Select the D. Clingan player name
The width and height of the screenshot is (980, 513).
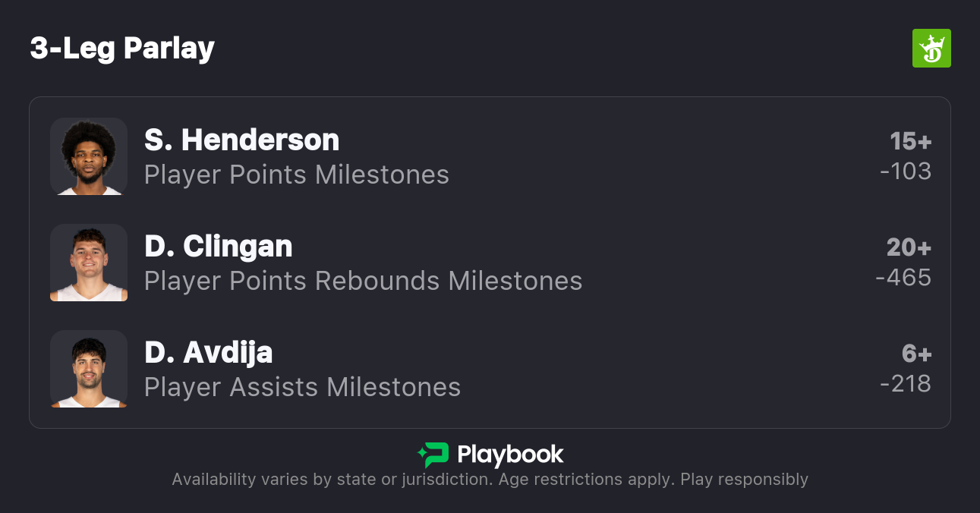(x=218, y=247)
